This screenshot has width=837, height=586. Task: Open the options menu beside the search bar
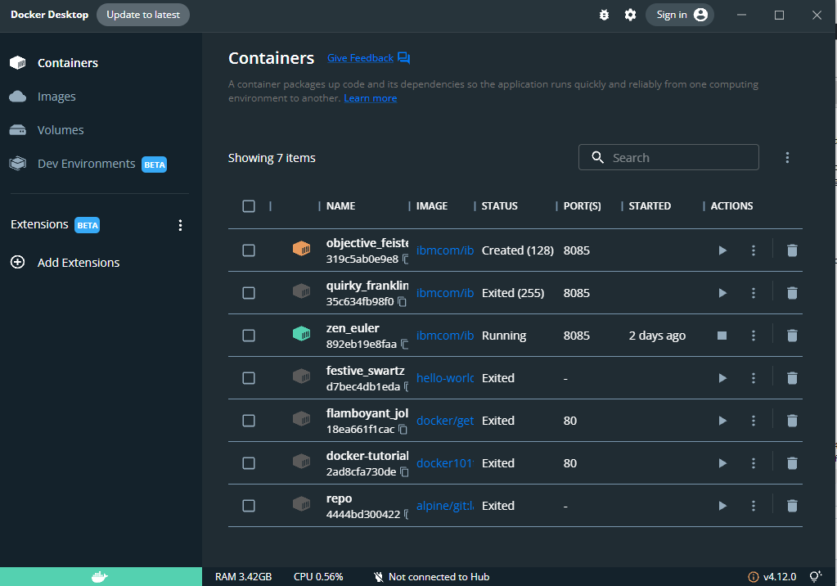(787, 156)
